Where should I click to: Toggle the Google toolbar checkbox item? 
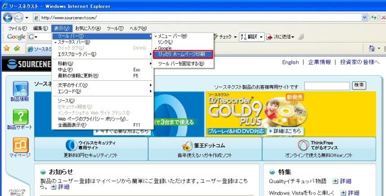[x=183, y=48]
